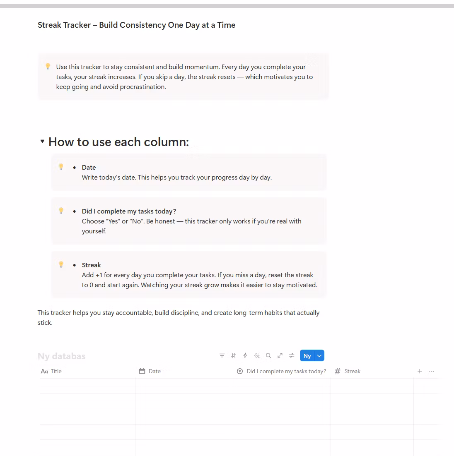Open database view settings sliders icon
This screenshot has width=454, height=456.
[x=292, y=355]
